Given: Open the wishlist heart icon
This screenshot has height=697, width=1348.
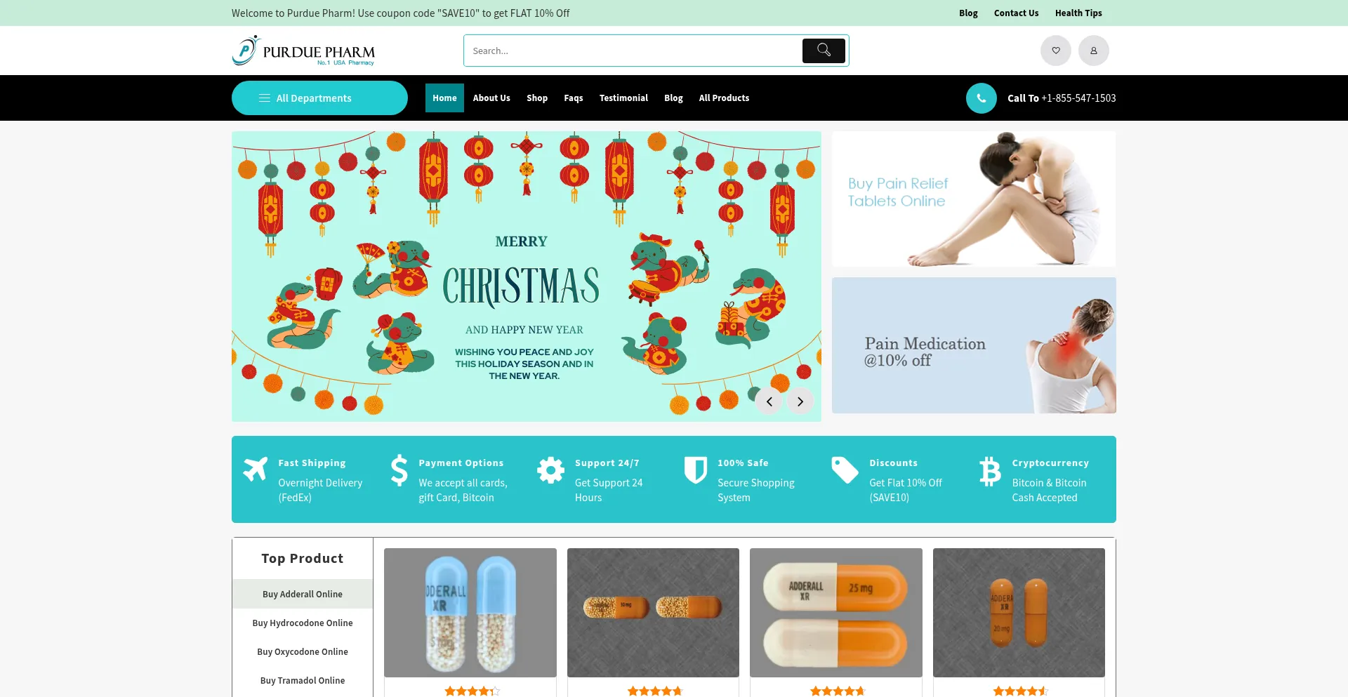Looking at the screenshot, I should tap(1055, 51).
